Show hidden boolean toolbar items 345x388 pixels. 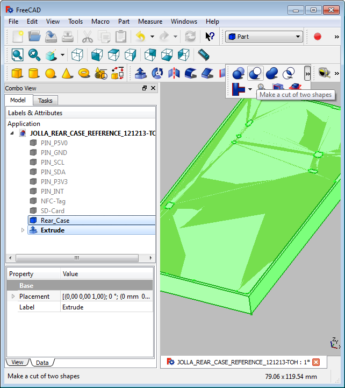tap(307, 74)
